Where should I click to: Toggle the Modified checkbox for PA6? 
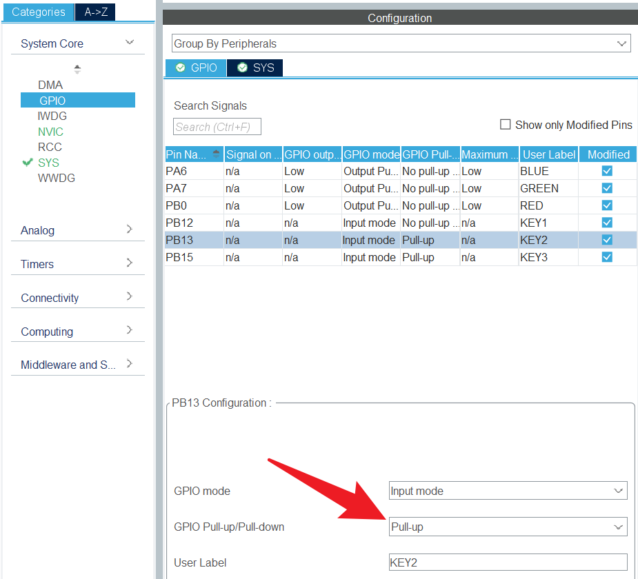pyautogui.click(x=607, y=171)
